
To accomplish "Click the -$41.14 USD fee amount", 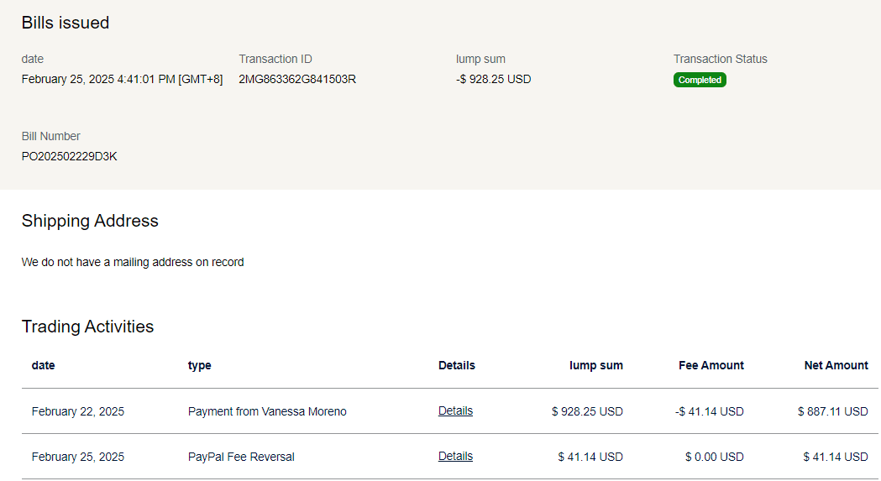I will click(710, 411).
